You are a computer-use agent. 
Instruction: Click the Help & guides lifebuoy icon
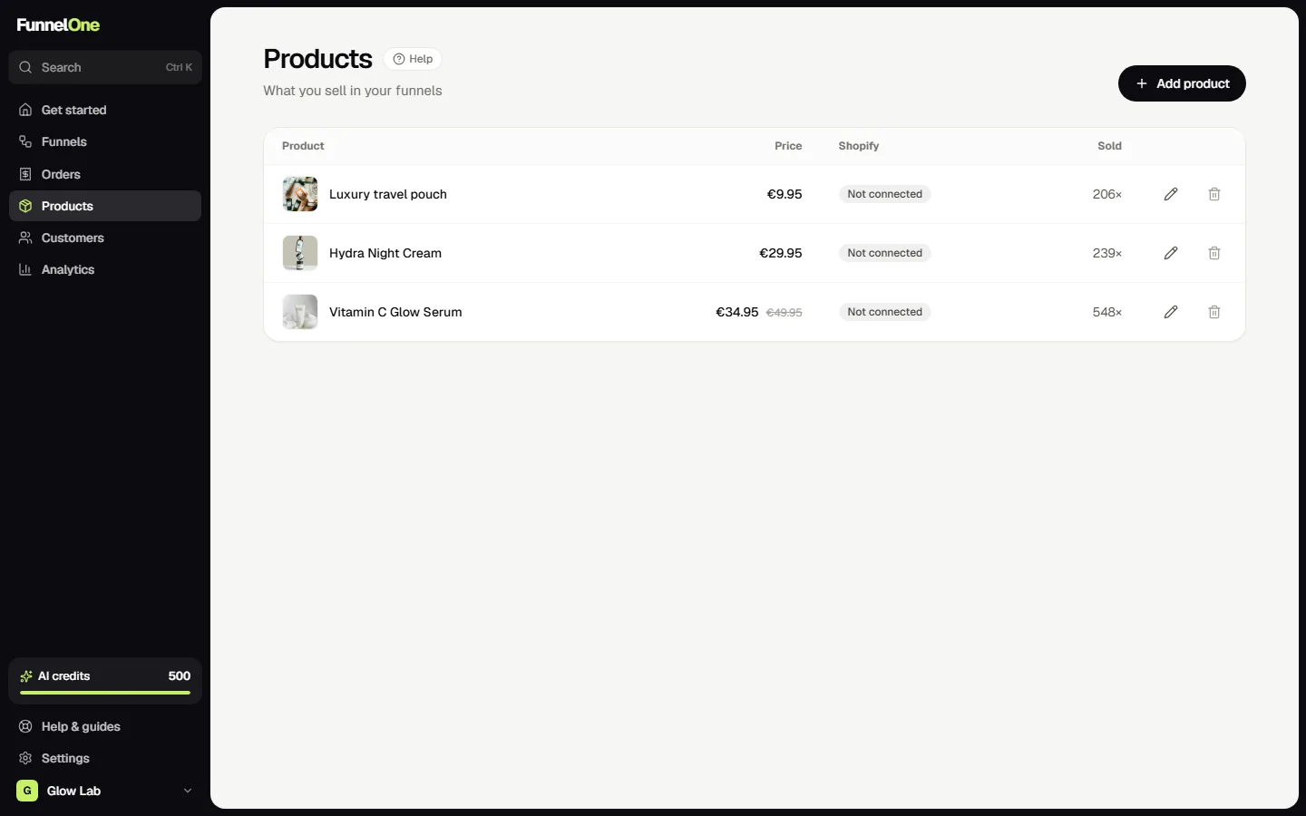tap(25, 726)
